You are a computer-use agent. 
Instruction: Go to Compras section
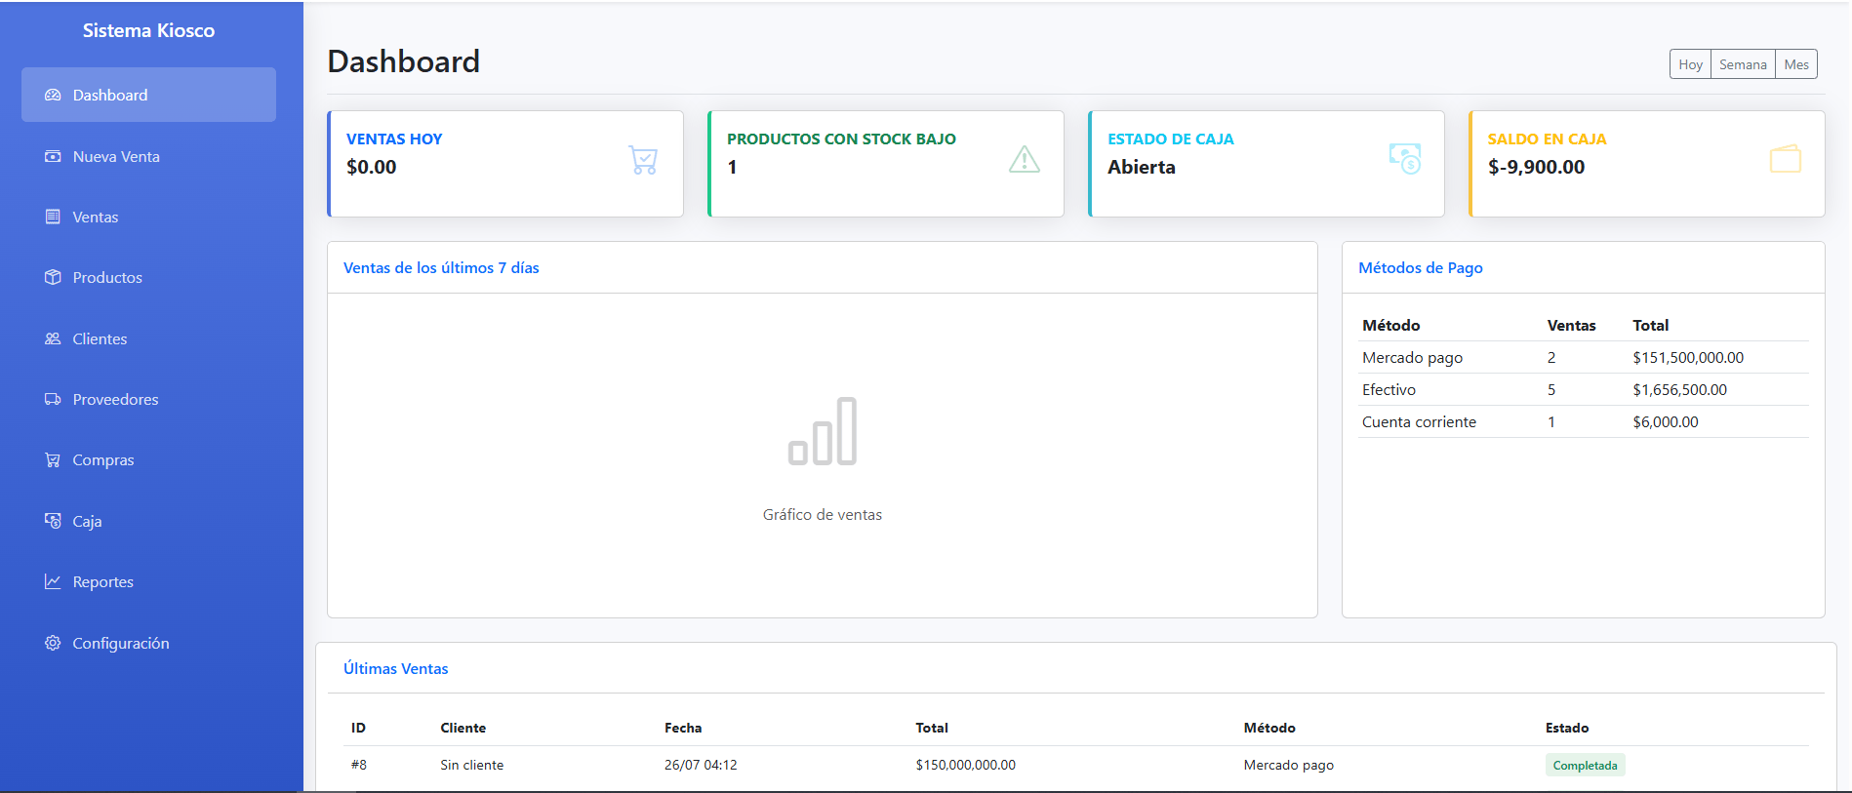click(148, 459)
